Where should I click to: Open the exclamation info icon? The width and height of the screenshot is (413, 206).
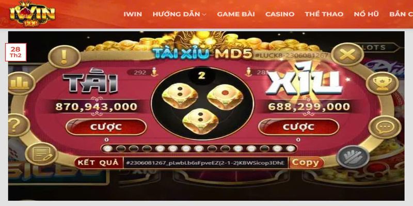tap(64, 57)
